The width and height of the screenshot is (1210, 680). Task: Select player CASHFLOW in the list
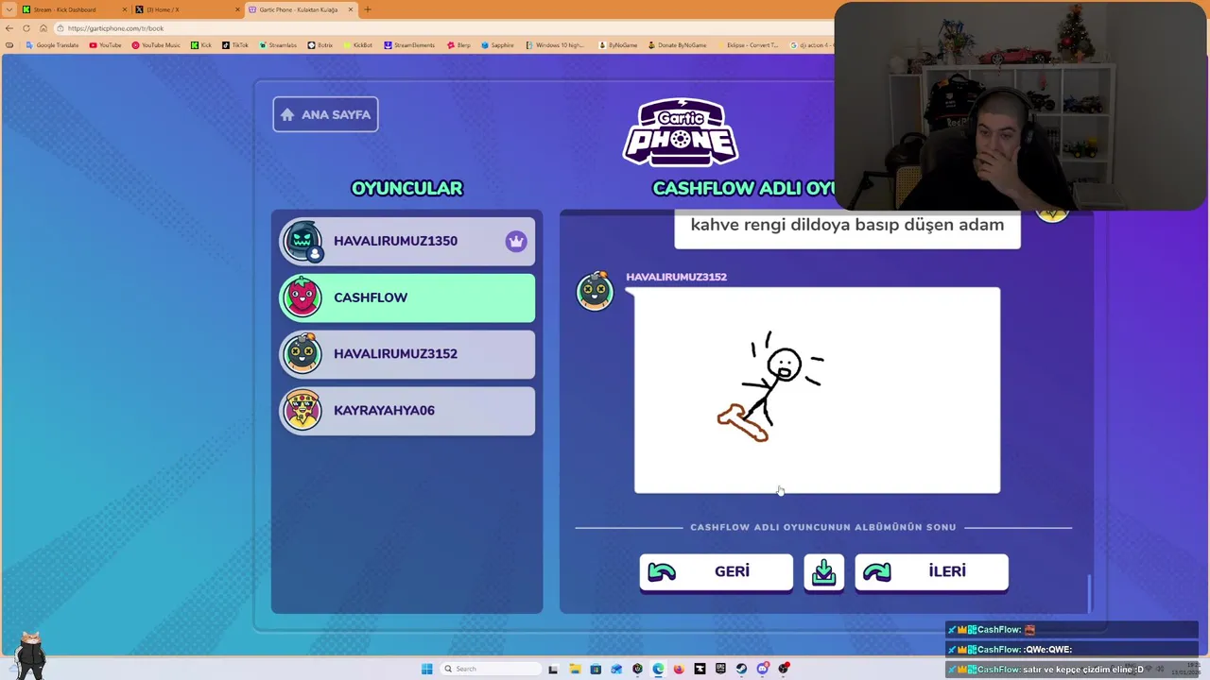[407, 297]
